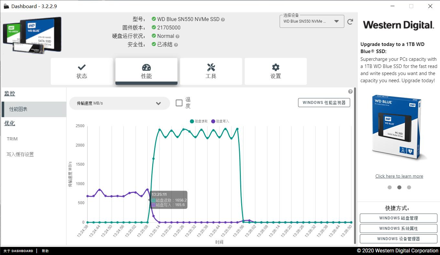Enable the 温度 checkbox
The height and width of the screenshot is (255, 440).
179,102
